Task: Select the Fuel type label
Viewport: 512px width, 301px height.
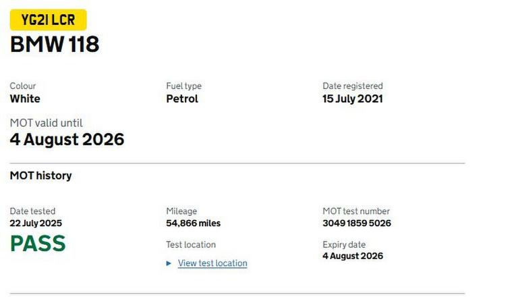Action: pyautogui.click(x=183, y=86)
